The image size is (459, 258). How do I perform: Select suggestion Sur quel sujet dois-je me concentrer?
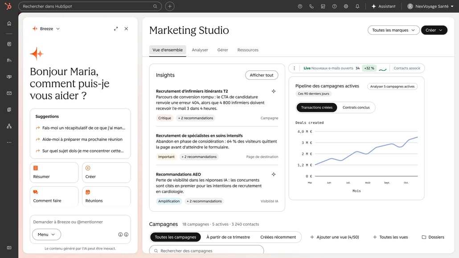(80, 151)
